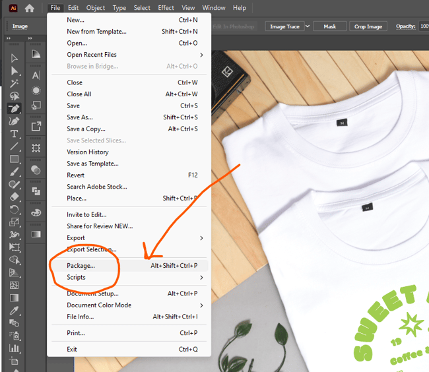The image size is (429, 372).
Task: Open the Color Guide panel icon
Action: click(36, 54)
